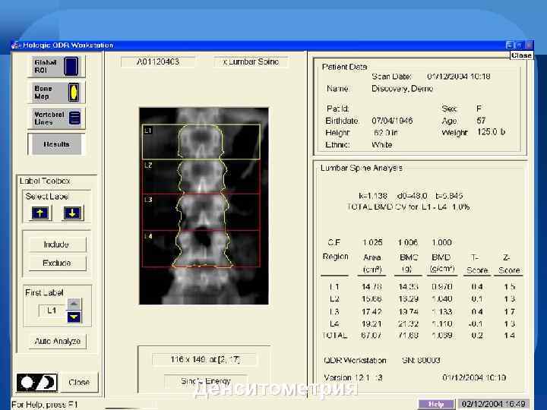
Task: Open Help from the status bar
Action: coord(436,404)
